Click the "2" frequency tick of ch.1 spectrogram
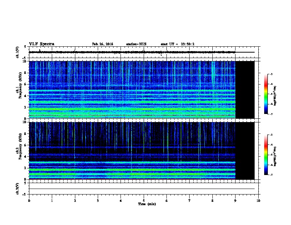Screen dimensions: 291x225 pos(26,107)
